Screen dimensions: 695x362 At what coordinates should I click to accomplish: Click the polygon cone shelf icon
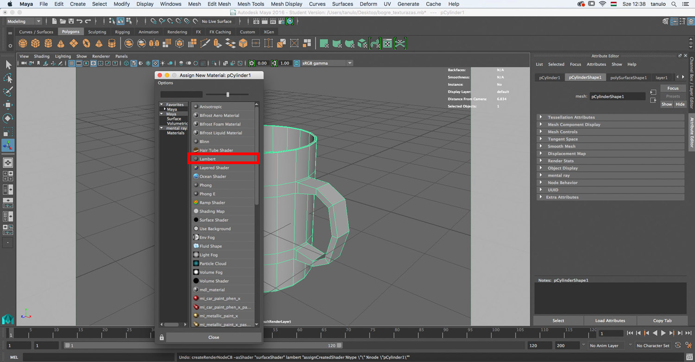61,44
